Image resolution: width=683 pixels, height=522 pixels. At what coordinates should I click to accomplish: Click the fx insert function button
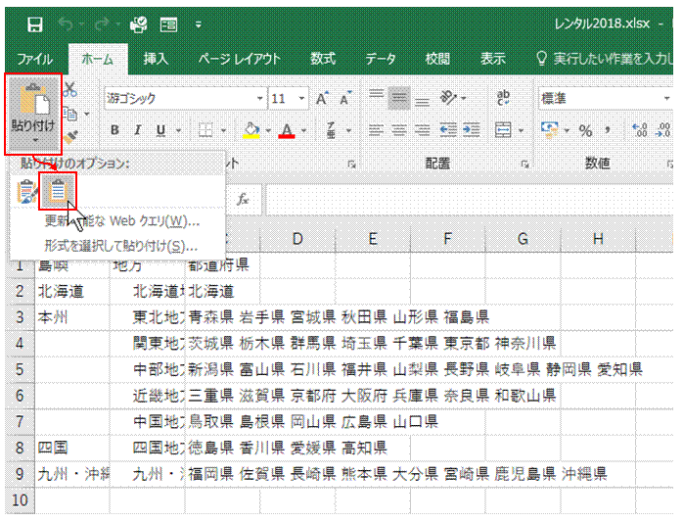pos(243,200)
